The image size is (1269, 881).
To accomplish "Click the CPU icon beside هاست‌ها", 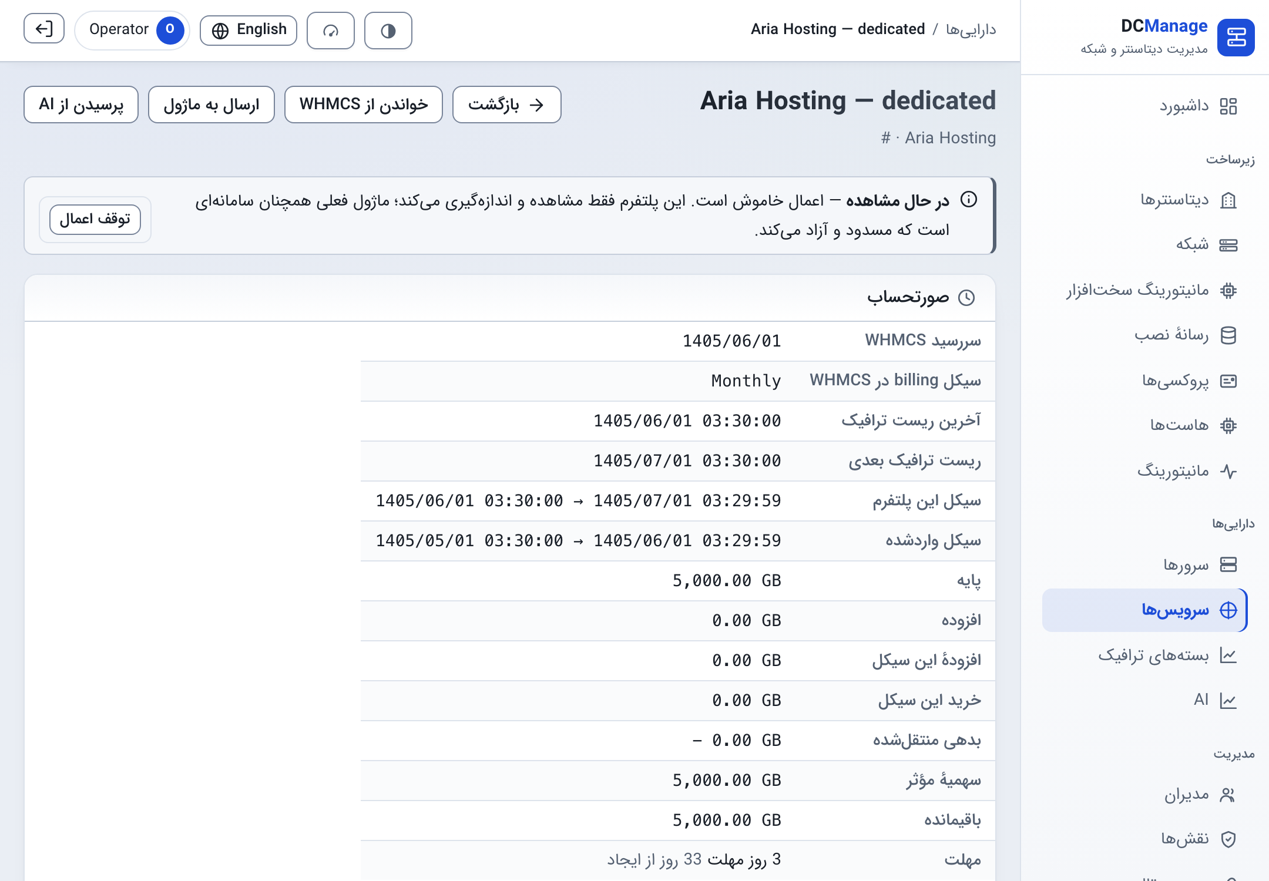I will tap(1228, 425).
